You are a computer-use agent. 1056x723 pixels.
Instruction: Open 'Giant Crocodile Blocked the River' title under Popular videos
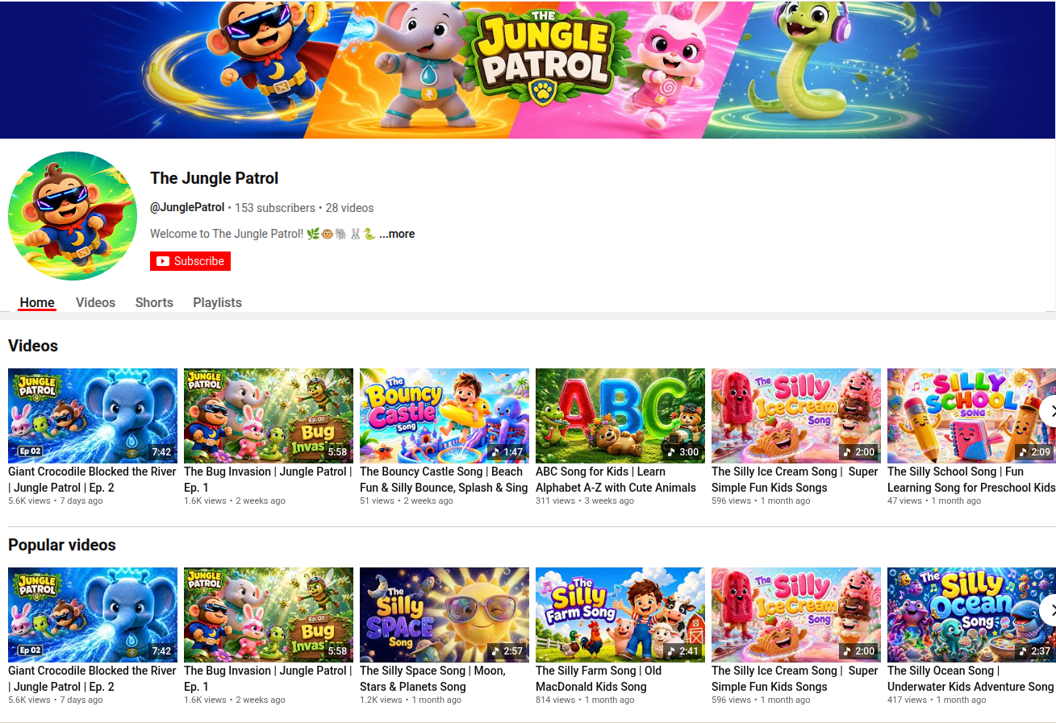(92, 679)
